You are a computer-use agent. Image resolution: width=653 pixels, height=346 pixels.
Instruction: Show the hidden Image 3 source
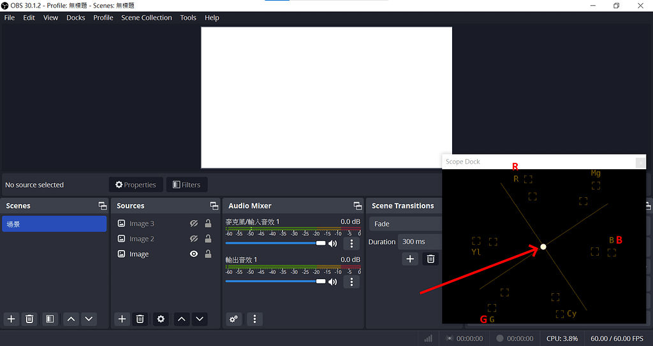[x=194, y=224]
